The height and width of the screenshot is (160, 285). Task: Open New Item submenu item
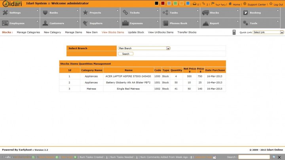coord(92,32)
